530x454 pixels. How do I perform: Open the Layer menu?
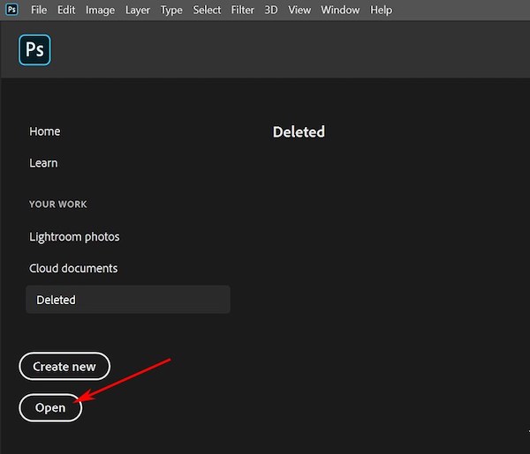[138, 10]
